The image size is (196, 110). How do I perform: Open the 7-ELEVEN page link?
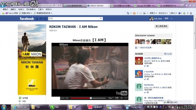[x=149, y=72]
